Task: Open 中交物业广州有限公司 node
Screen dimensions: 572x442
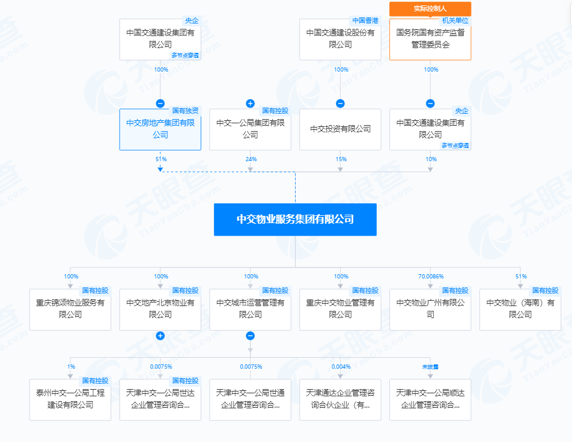Action: point(430,310)
